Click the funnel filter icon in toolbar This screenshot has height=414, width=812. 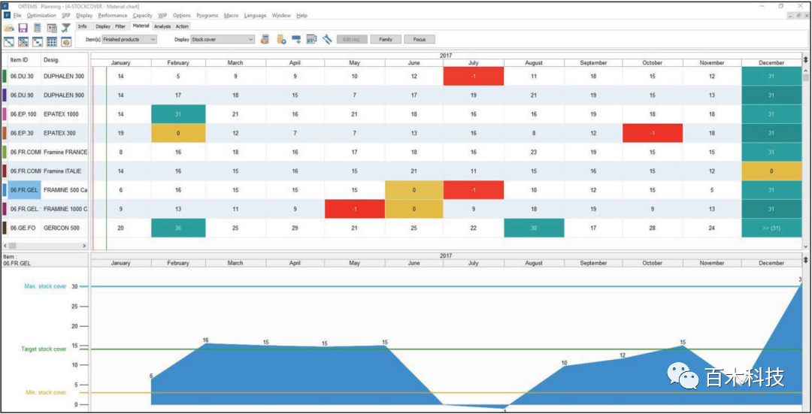point(66,28)
